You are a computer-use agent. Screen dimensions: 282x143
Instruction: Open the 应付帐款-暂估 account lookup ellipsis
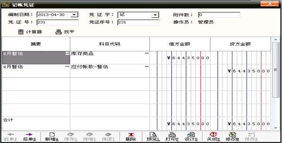tap(147, 66)
